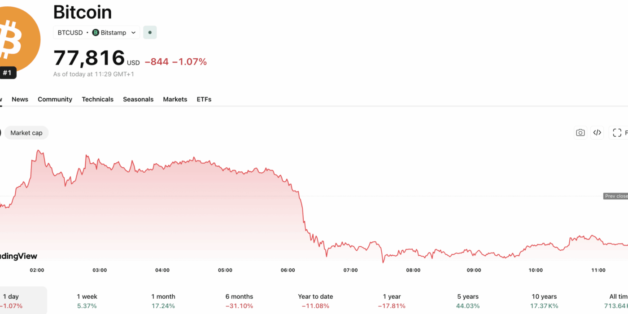This screenshot has height=314, width=628.
Task: Open the fullscreen chart icon
Action: point(617,133)
